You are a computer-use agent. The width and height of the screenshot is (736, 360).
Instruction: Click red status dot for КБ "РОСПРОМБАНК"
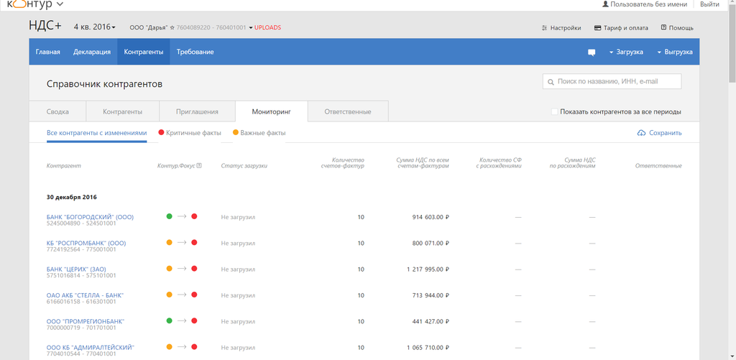click(194, 242)
